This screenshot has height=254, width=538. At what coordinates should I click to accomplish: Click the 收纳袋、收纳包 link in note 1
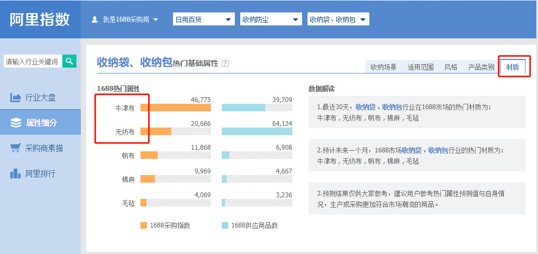379,107
